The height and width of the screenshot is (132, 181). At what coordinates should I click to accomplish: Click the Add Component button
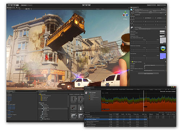pos(148,74)
